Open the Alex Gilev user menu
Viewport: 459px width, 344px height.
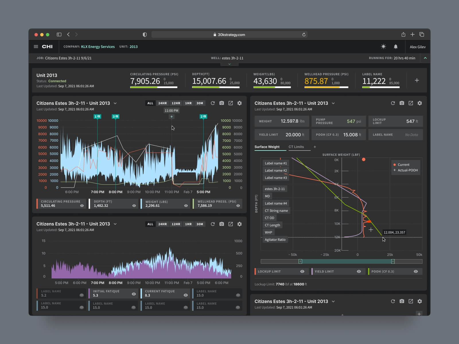coord(417,47)
